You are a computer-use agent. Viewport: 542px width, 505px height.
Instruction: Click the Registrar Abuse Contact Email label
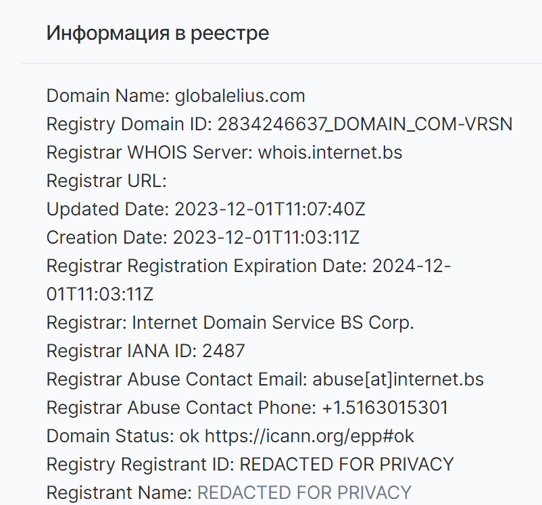tap(176, 379)
